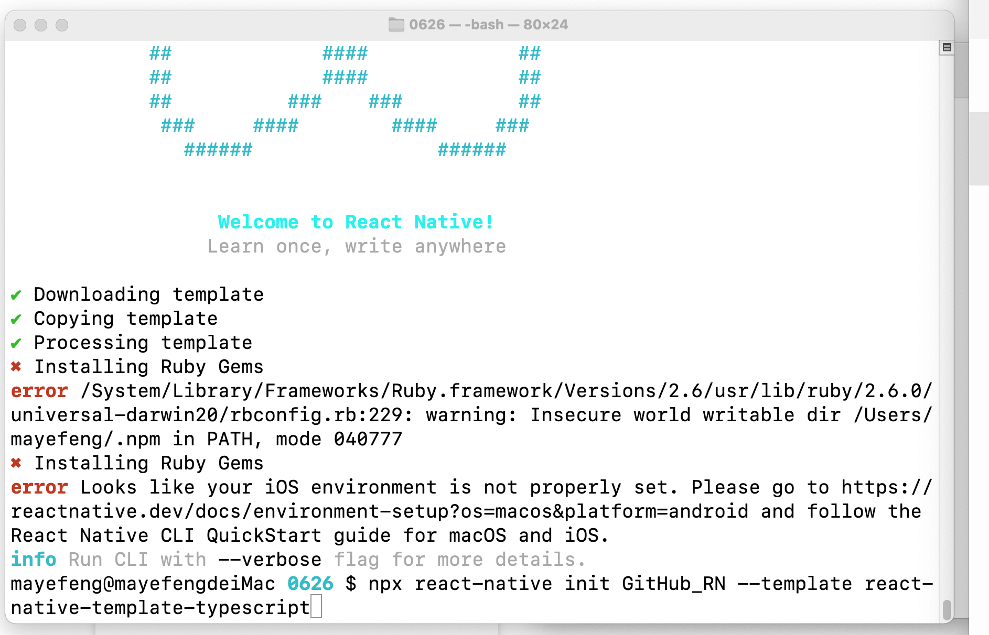Click the green checkmark beside Downloading template

click(16, 295)
